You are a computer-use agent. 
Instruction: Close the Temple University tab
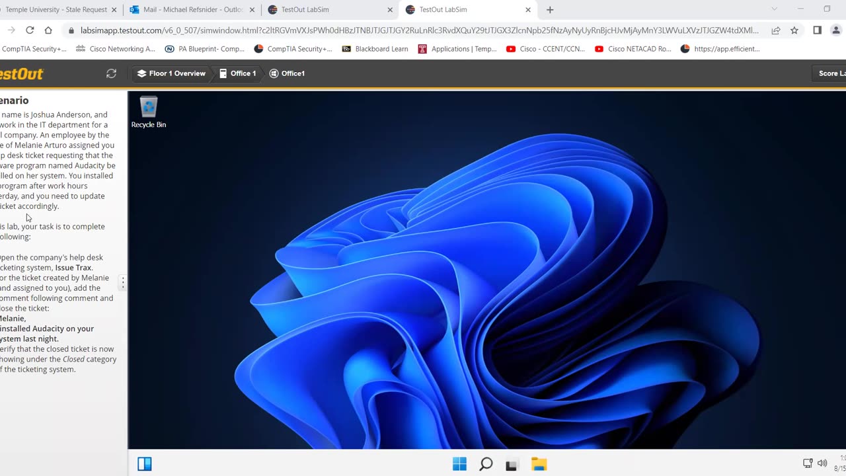[x=114, y=10]
